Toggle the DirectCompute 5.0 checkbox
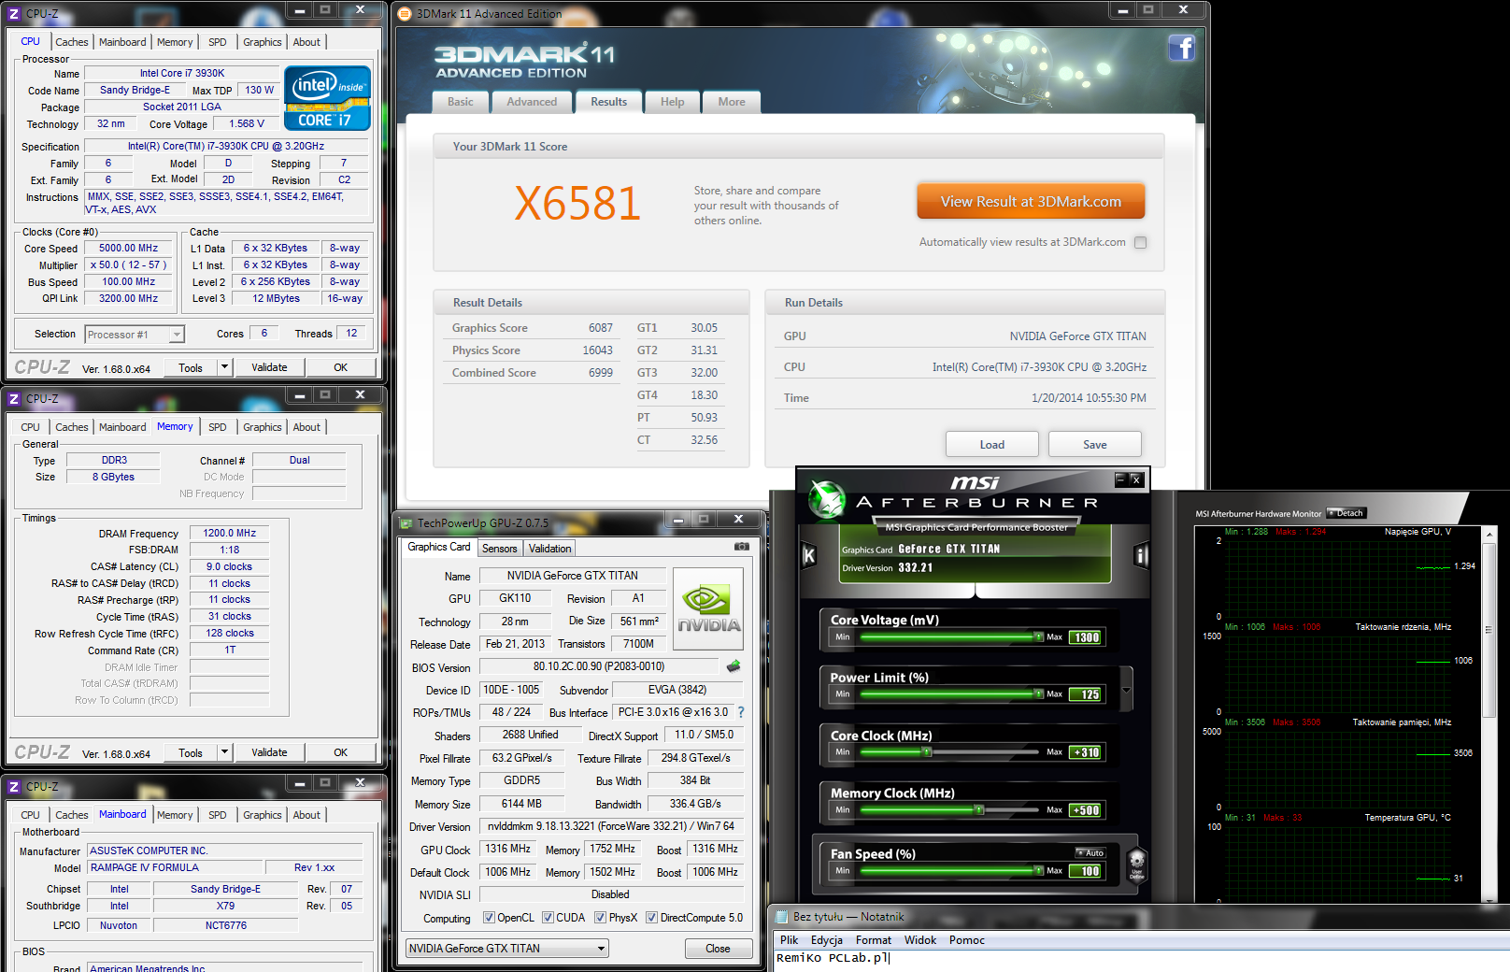The width and height of the screenshot is (1510, 972). coord(651,918)
